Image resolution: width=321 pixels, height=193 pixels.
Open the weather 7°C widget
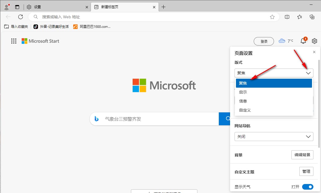pos(286,41)
